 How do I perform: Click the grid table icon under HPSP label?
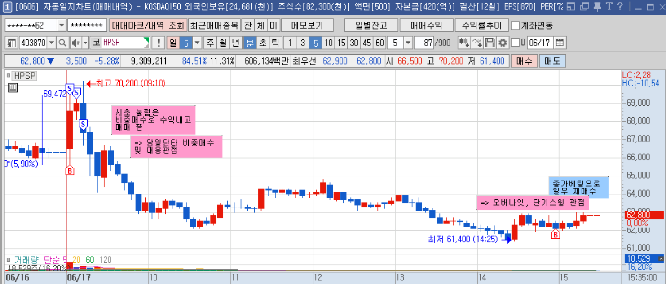pyautogui.click(x=13, y=88)
